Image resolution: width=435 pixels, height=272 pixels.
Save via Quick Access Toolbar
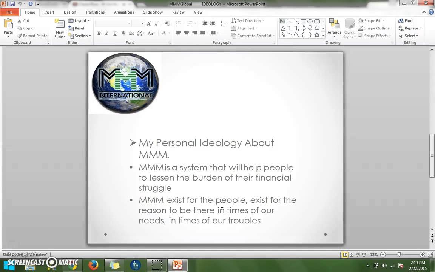[x=12, y=4]
